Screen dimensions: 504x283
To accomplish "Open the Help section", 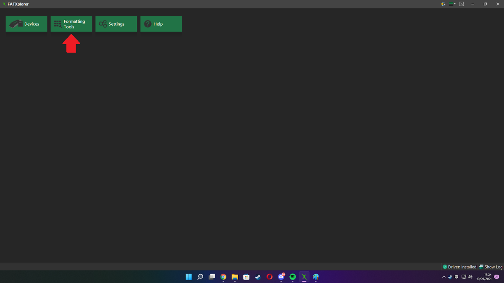I will click(x=161, y=24).
